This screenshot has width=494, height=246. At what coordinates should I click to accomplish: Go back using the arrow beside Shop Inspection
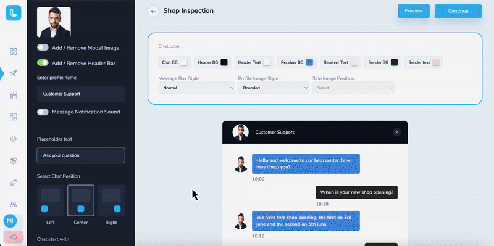pos(153,11)
